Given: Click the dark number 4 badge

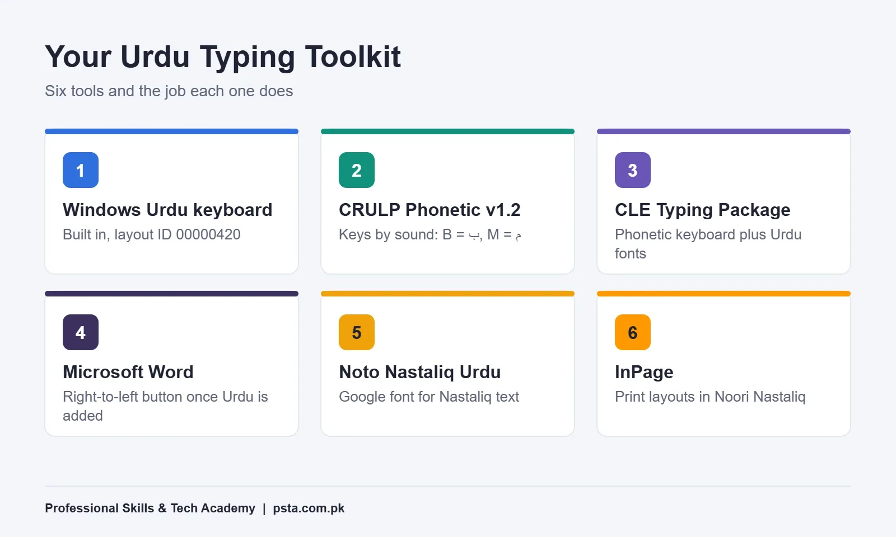Looking at the screenshot, I should (81, 332).
